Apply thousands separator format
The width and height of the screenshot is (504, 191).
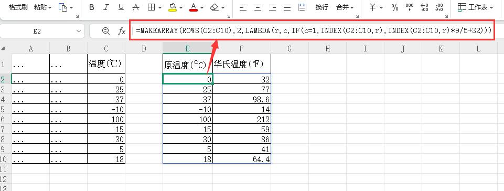(410, 7)
